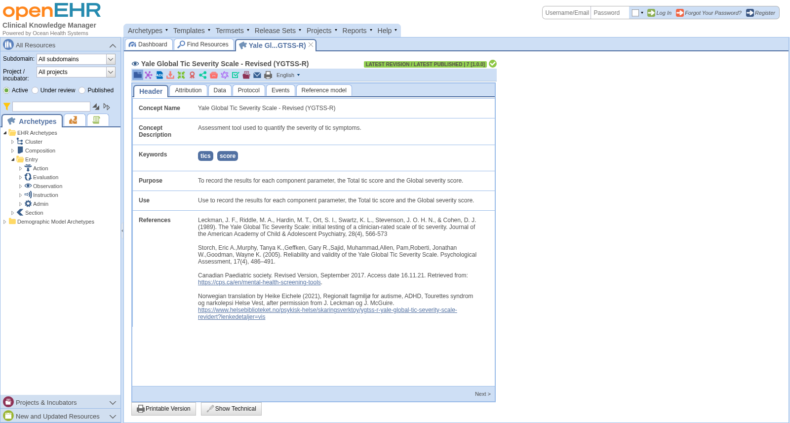The image size is (790, 423).
Task: Click the Log In arrow icon
Action: pos(651,13)
